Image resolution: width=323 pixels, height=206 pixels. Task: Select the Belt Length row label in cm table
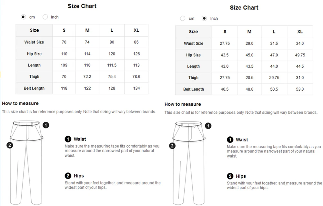[34, 88]
